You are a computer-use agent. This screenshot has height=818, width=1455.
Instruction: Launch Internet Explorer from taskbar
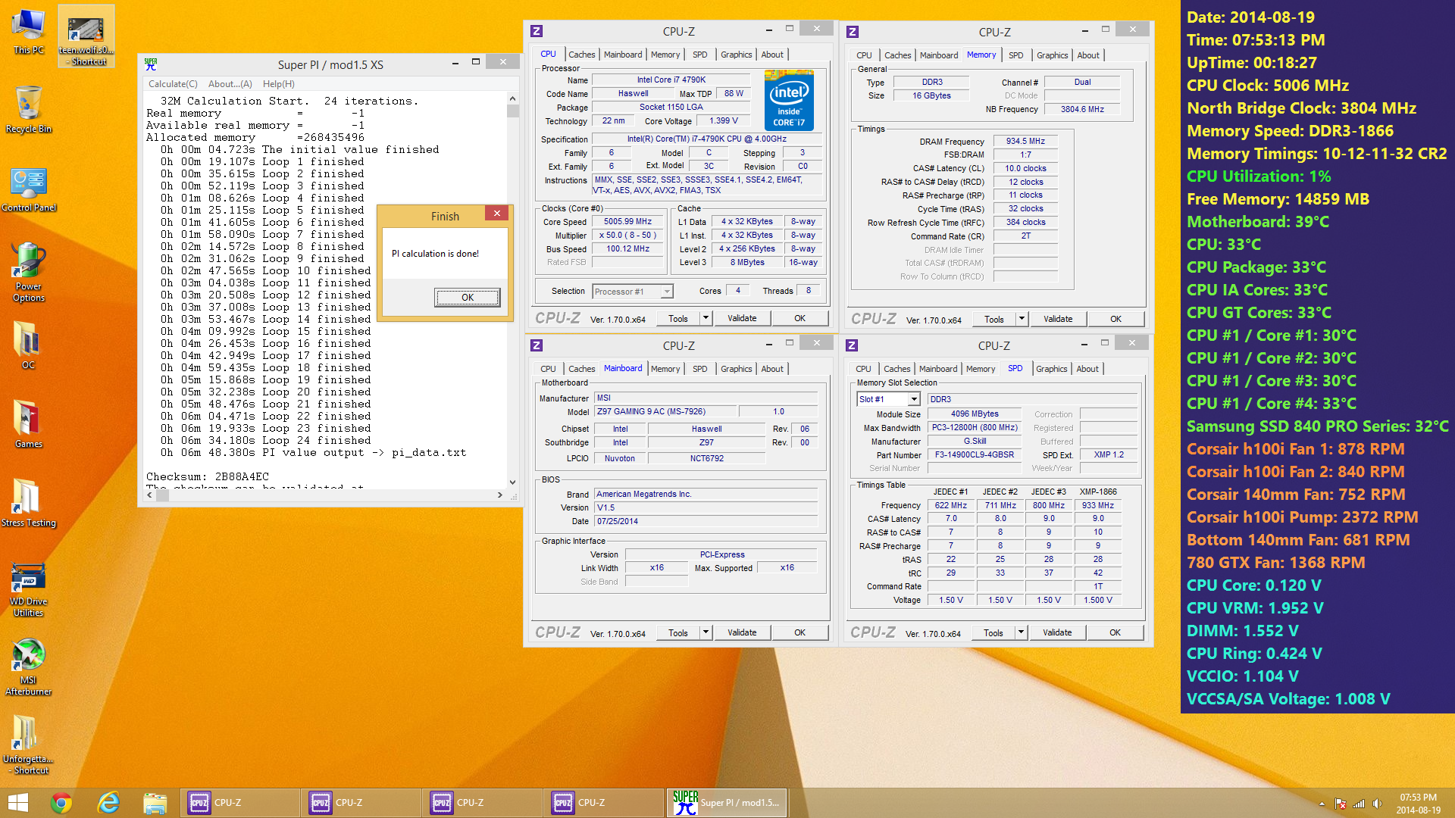pyautogui.click(x=108, y=803)
